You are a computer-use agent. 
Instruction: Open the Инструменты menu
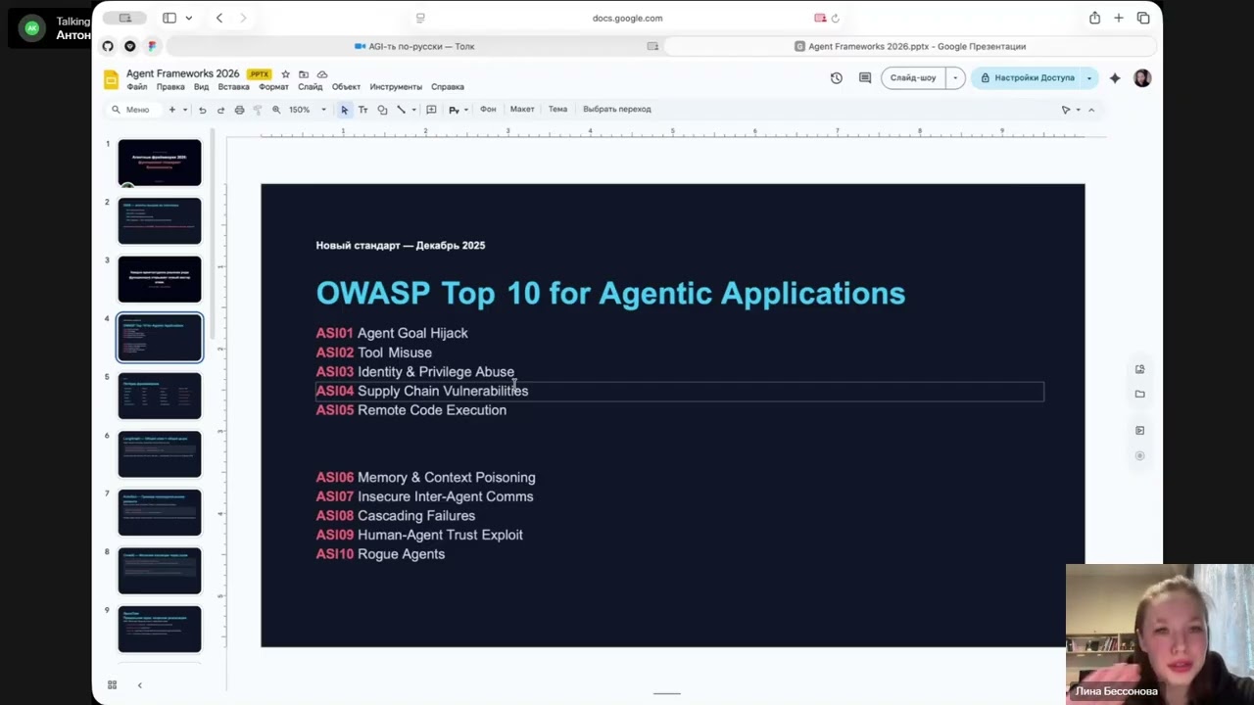tap(396, 87)
